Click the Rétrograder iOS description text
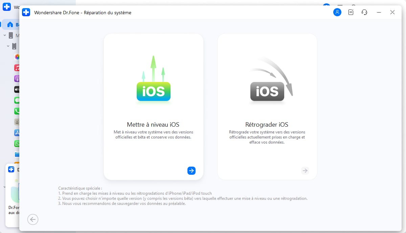 [267, 137]
